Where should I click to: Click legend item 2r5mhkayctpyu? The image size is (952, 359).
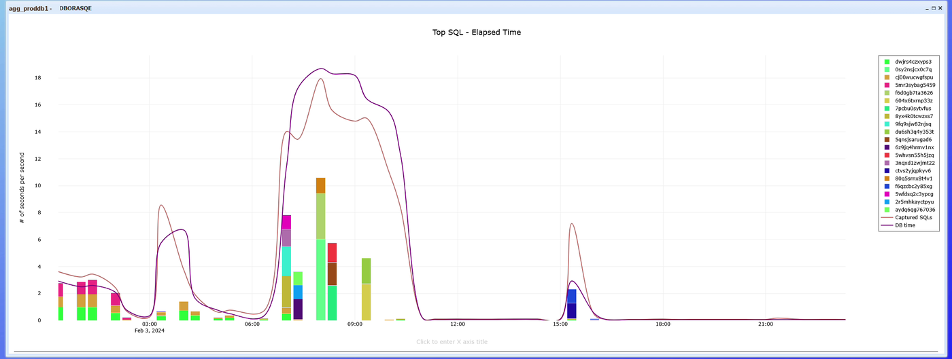[x=908, y=202]
